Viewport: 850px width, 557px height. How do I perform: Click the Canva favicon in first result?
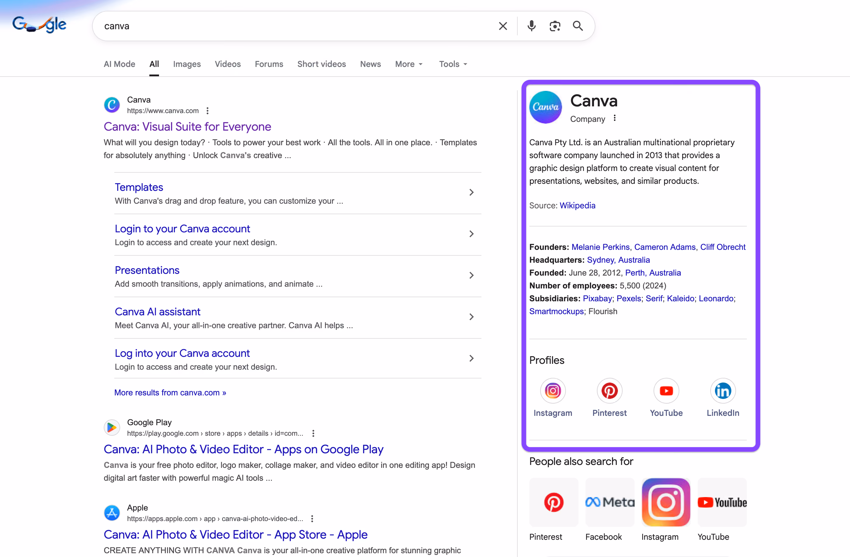point(112,105)
